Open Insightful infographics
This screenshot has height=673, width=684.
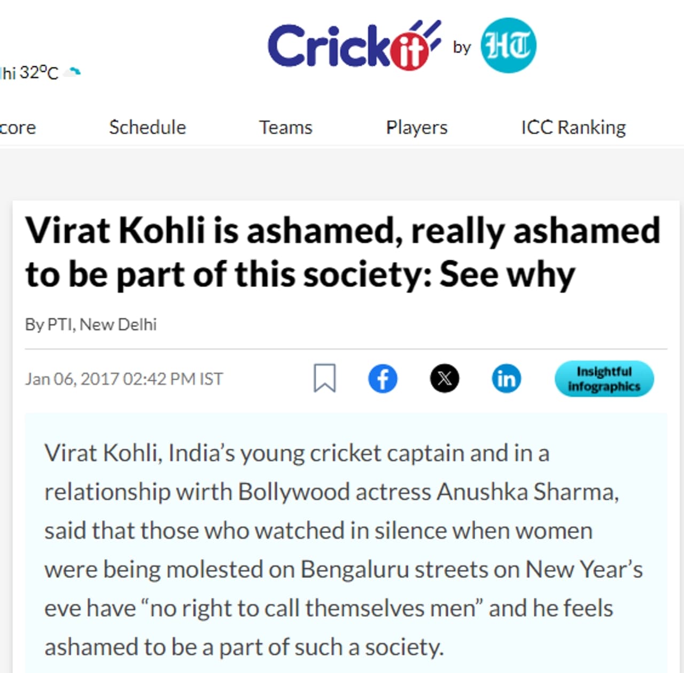click(604, 379)
